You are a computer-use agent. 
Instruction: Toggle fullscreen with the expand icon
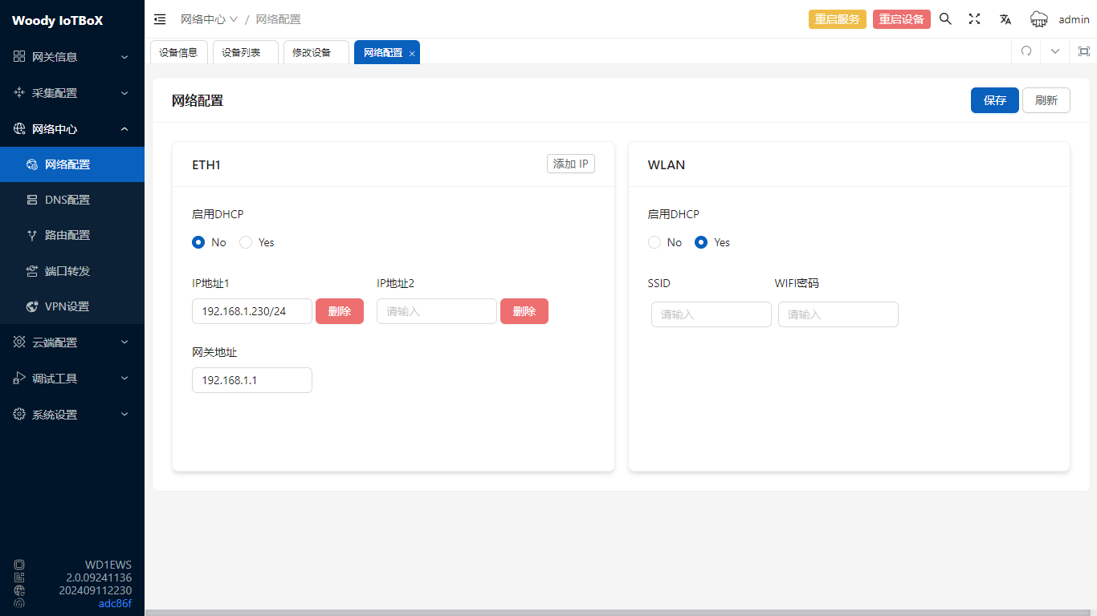click(x=974, y=19)
